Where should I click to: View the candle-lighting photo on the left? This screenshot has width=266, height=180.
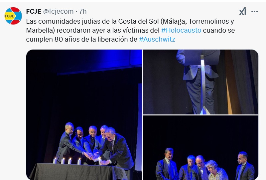(84, 115)
